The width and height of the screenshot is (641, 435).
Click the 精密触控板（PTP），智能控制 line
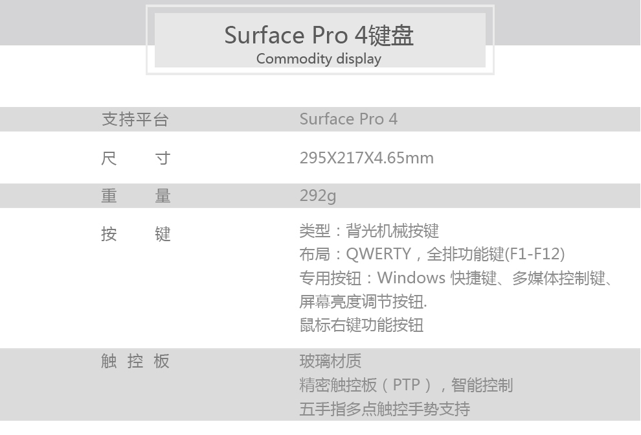(406, 385)
